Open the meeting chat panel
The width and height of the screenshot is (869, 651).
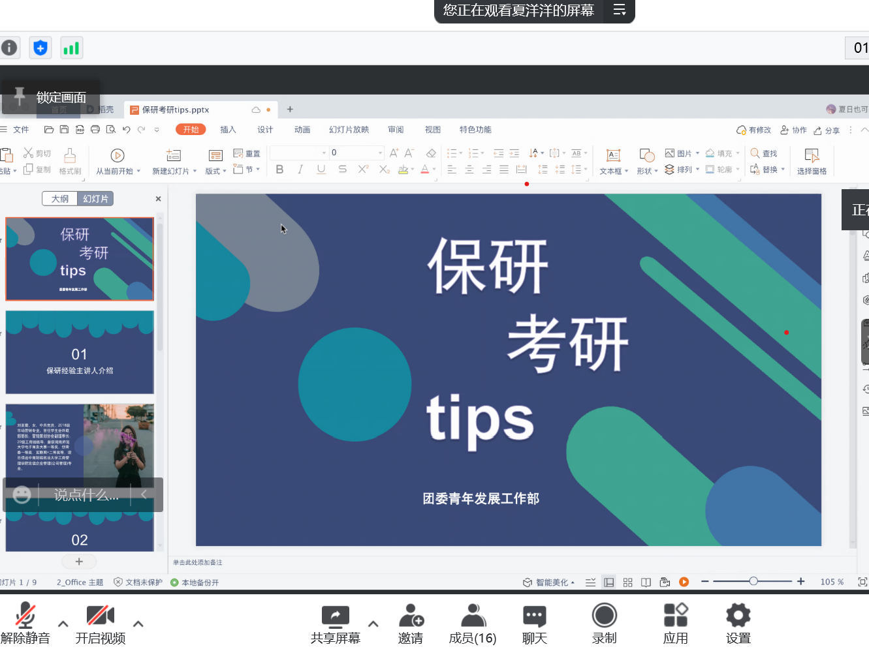[534, 616]
